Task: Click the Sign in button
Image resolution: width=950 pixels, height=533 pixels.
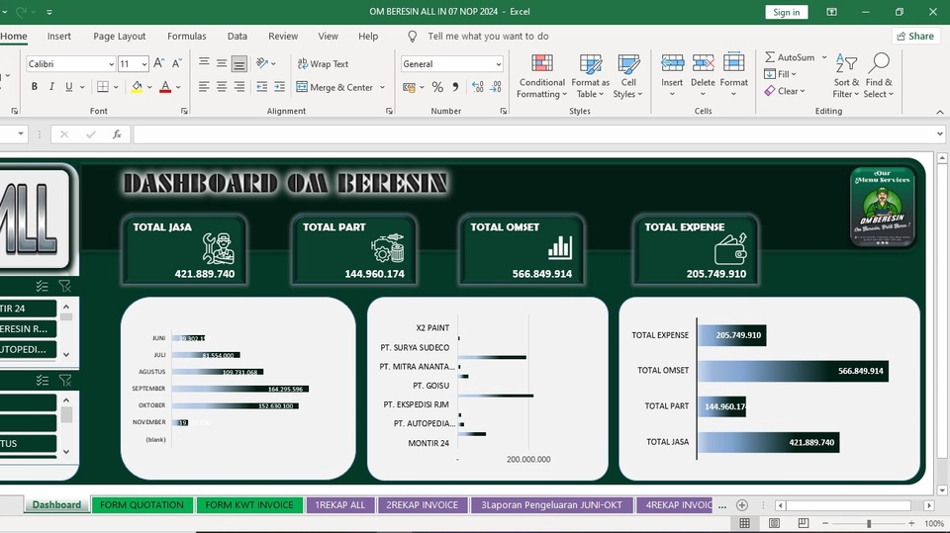Action: coord(786,12)
